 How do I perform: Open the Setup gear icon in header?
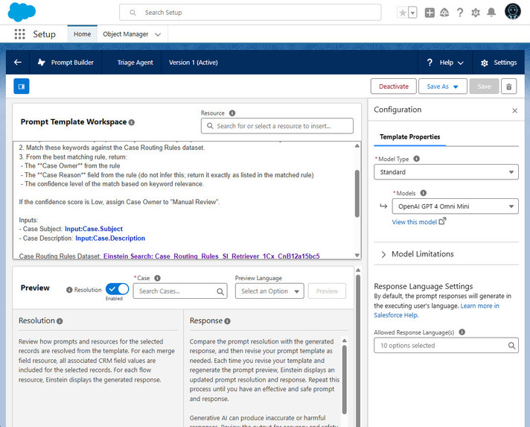[476, 13]
